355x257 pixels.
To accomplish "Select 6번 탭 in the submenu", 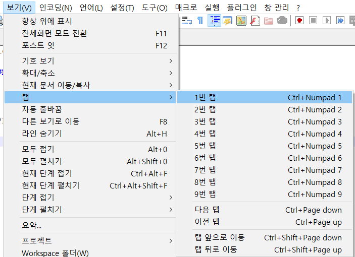I will click(265, 158).
